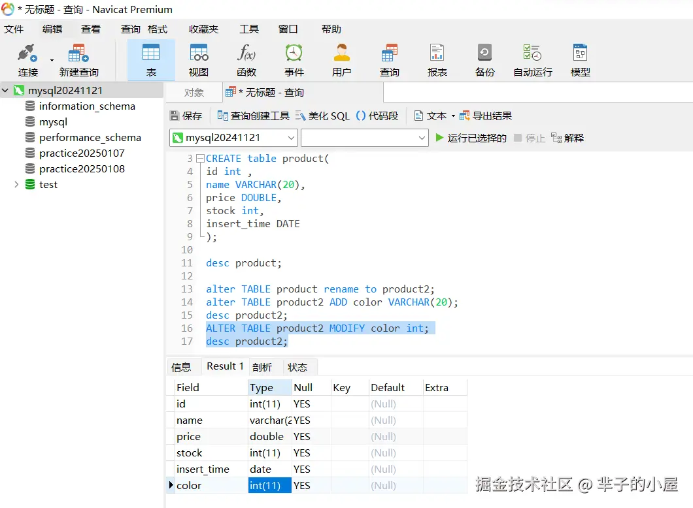693x508 pixels.
Task: Open the Help (帮助) menu
Action: click(x=331, y=29)
